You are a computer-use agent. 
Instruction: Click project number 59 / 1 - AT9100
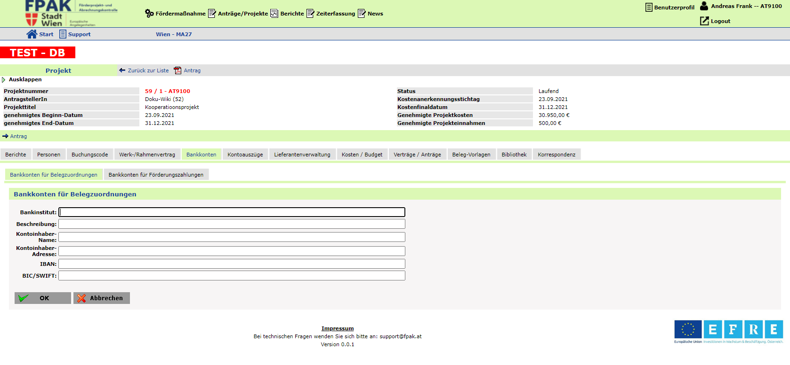click(168, 91)
